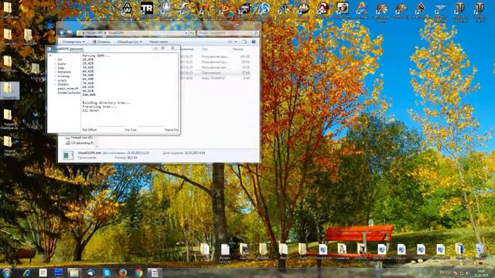Screen dimensions: 495x278
Task: Expand the Audio folder in VisualGGPK tree
Action: (55, 63)
